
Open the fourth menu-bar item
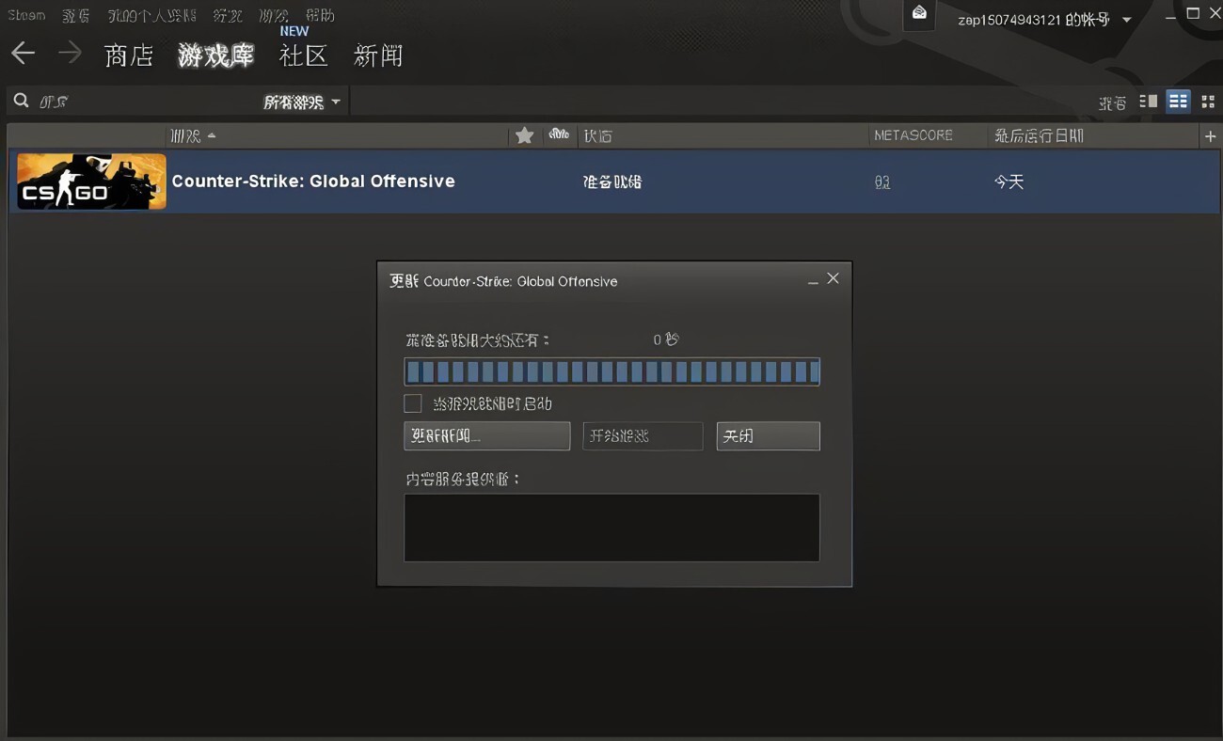(228, 16)
